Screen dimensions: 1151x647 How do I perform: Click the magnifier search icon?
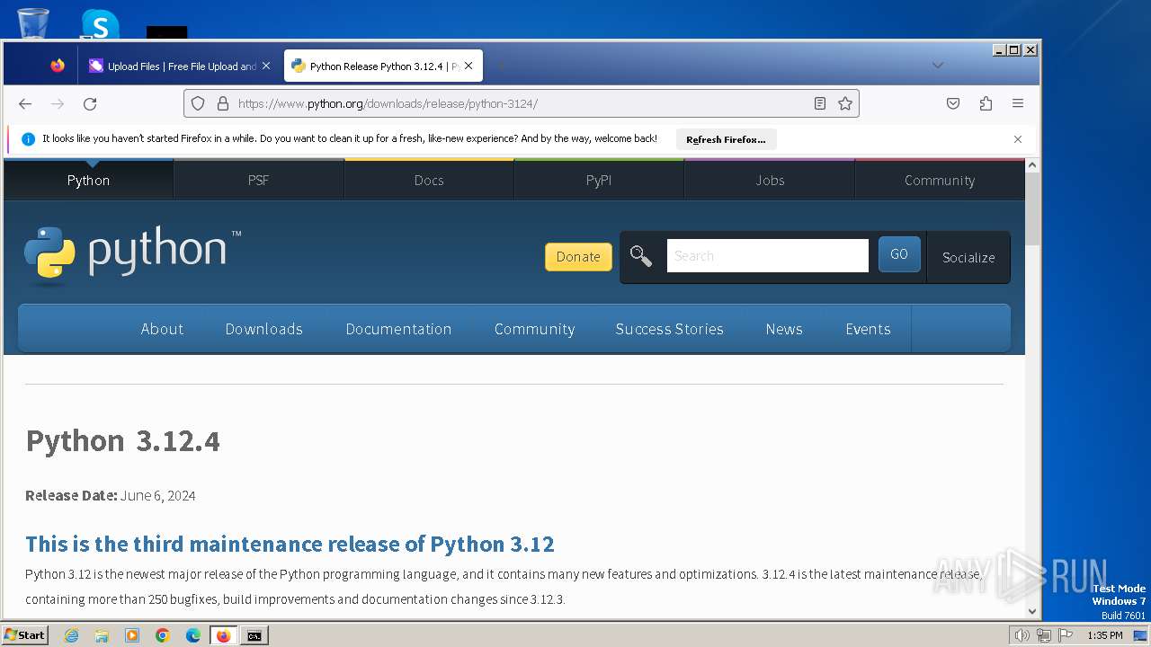coord(641,256)
